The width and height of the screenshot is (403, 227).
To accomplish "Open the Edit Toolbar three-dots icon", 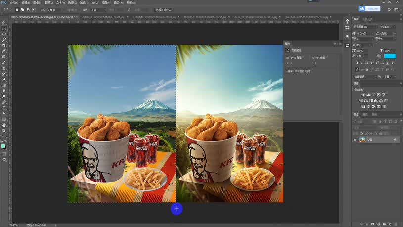I will pos(4,136).
